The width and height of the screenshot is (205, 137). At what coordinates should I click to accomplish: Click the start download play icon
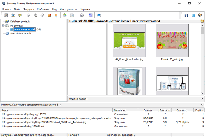coord(29,15)
